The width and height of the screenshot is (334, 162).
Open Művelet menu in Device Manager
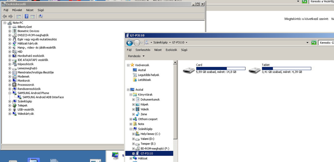coord(17,10)
